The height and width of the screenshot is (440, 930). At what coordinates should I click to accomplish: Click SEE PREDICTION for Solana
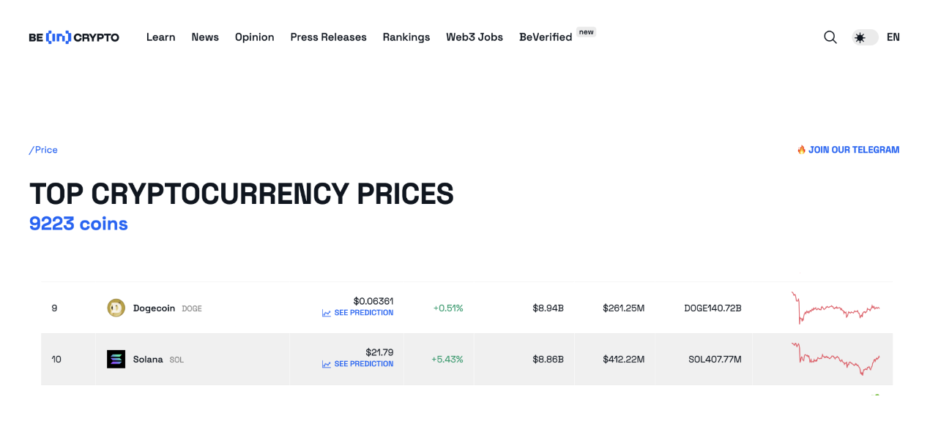[x=364, y=364]
